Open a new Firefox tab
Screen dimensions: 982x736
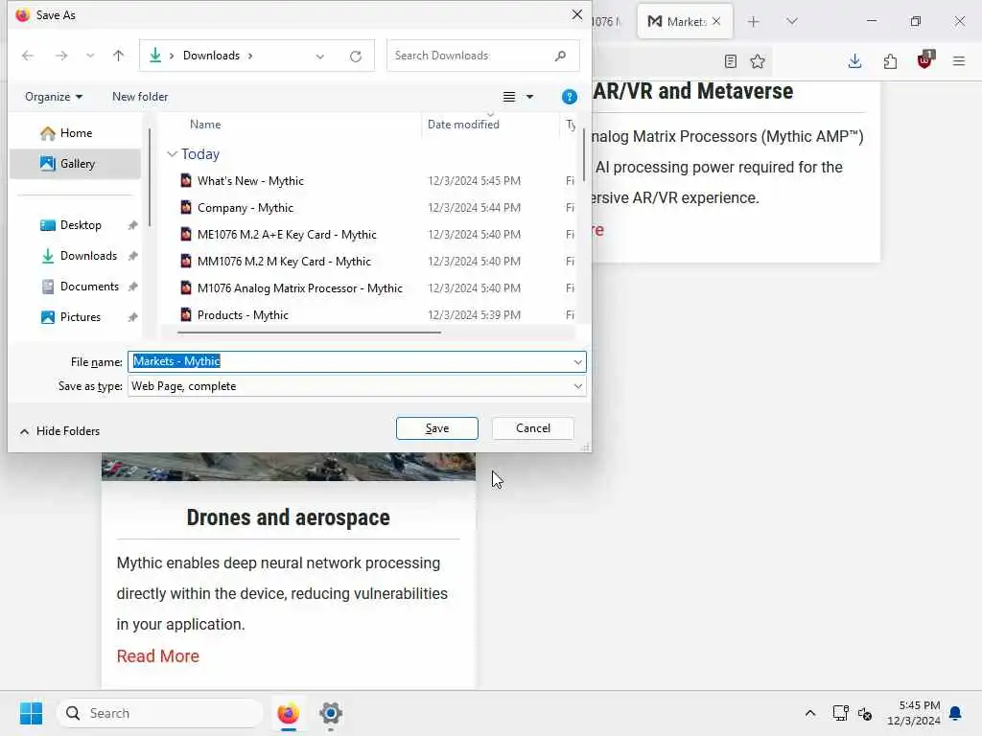[754, 22]
